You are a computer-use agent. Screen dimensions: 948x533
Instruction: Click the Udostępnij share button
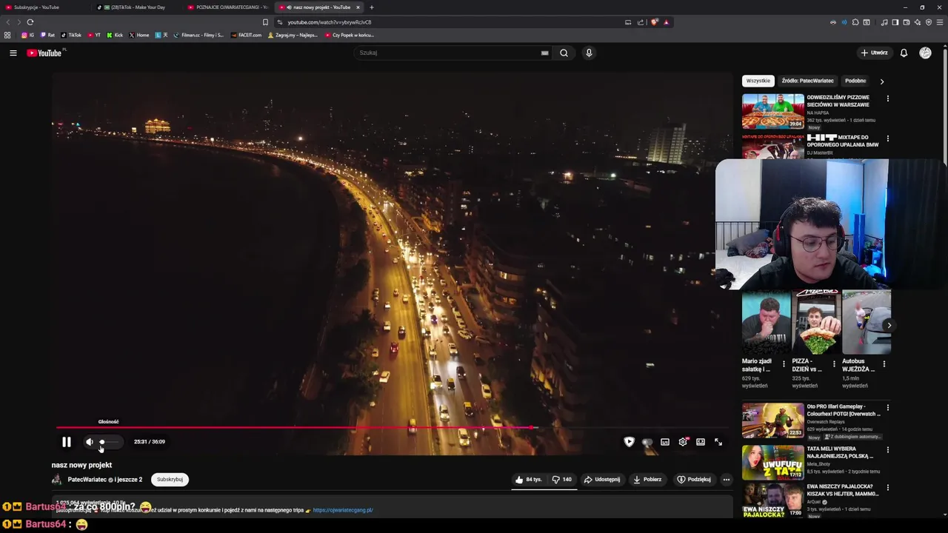click(602, 479)
